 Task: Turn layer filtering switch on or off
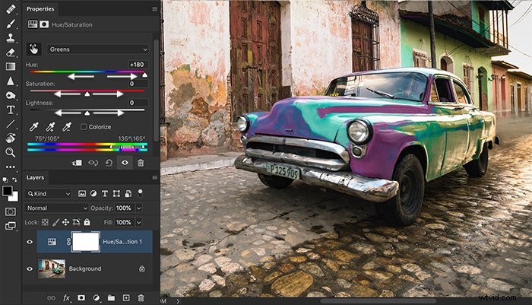(140, 193)
